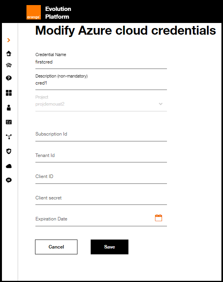Open the Project dropdown showing projdemouat2
Screen dimensions: 223x282
point(101,104)
